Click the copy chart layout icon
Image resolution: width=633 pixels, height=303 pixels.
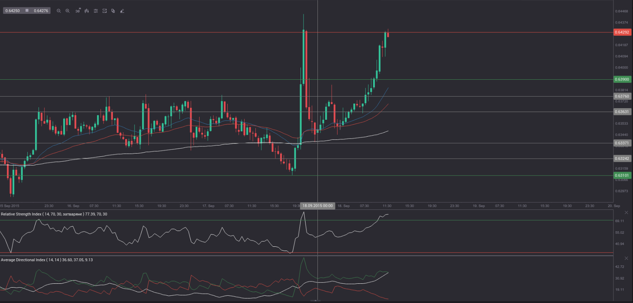[113, 11]
